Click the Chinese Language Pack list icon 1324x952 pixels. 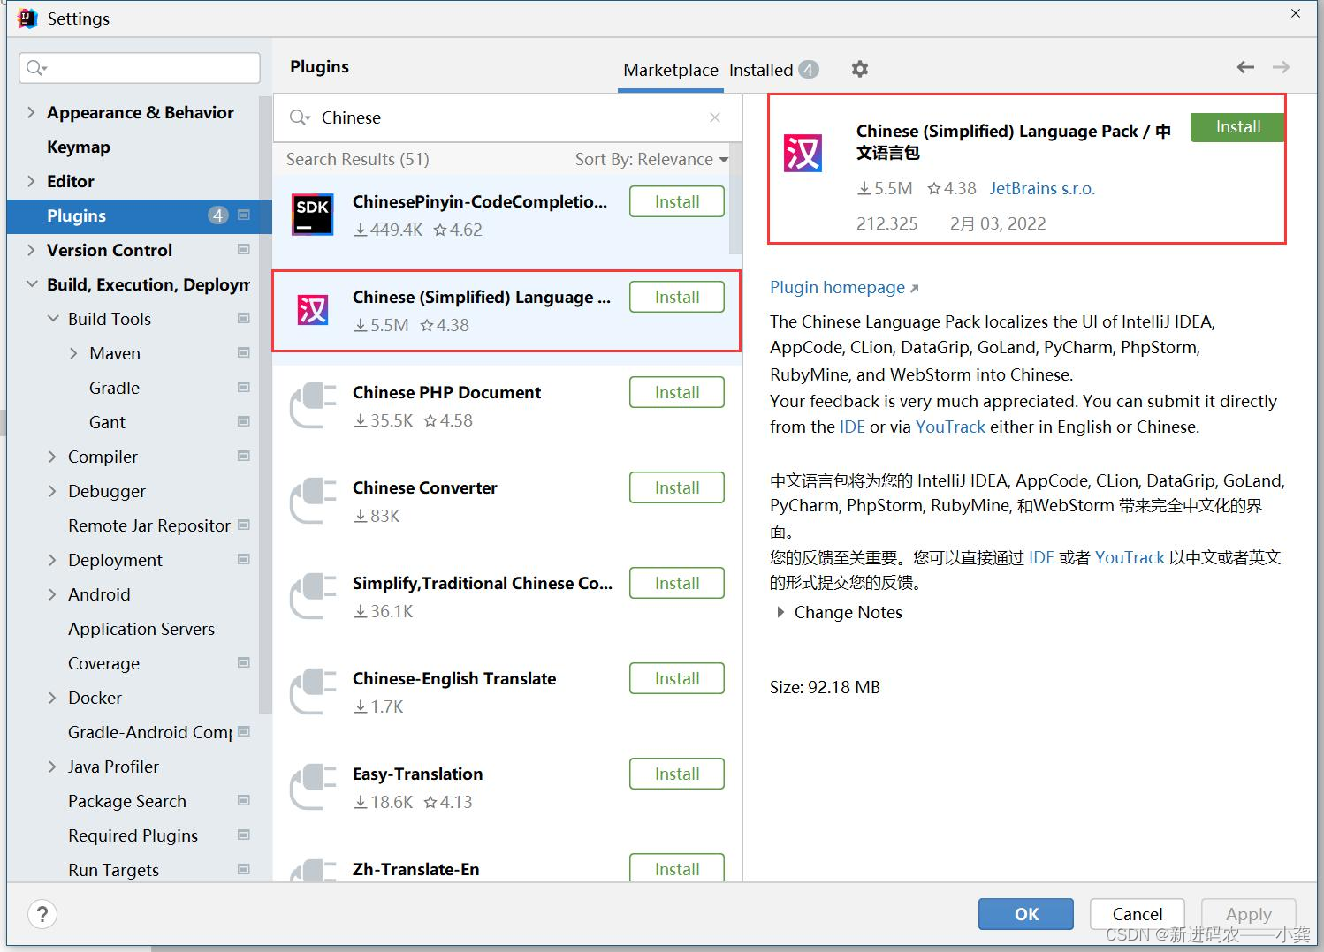312,310
